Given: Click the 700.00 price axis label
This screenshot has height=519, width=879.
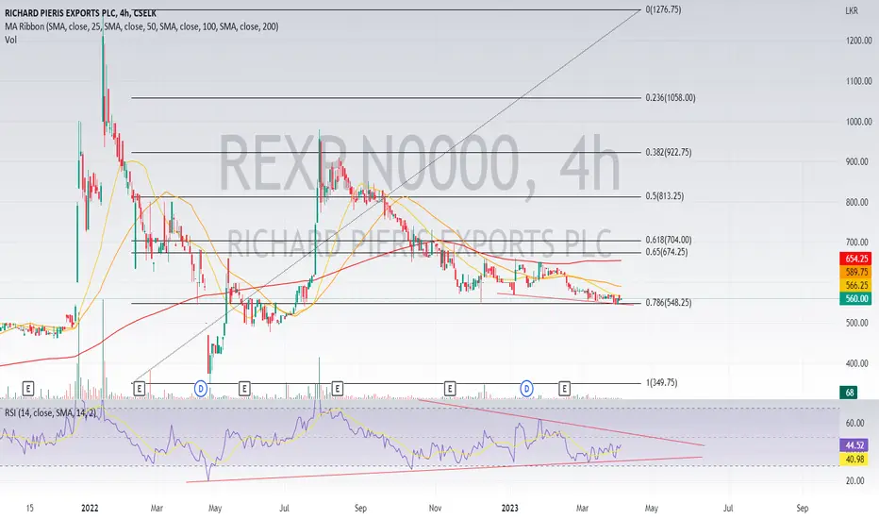Looking at the screenshot, I should pos(856,243).
